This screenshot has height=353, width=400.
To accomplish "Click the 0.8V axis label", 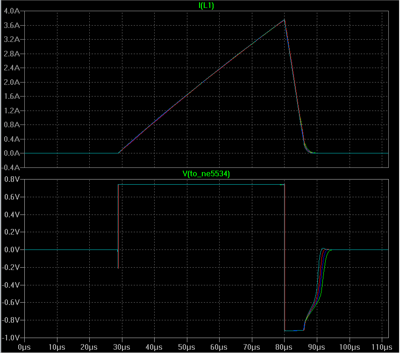I will (12, 180).
